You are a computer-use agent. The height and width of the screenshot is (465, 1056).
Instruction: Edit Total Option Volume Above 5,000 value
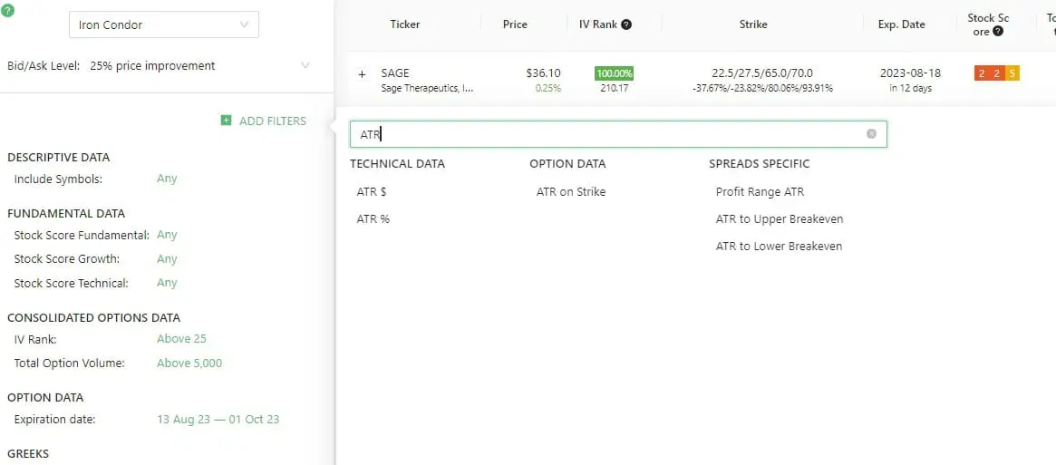click(189, 363)
